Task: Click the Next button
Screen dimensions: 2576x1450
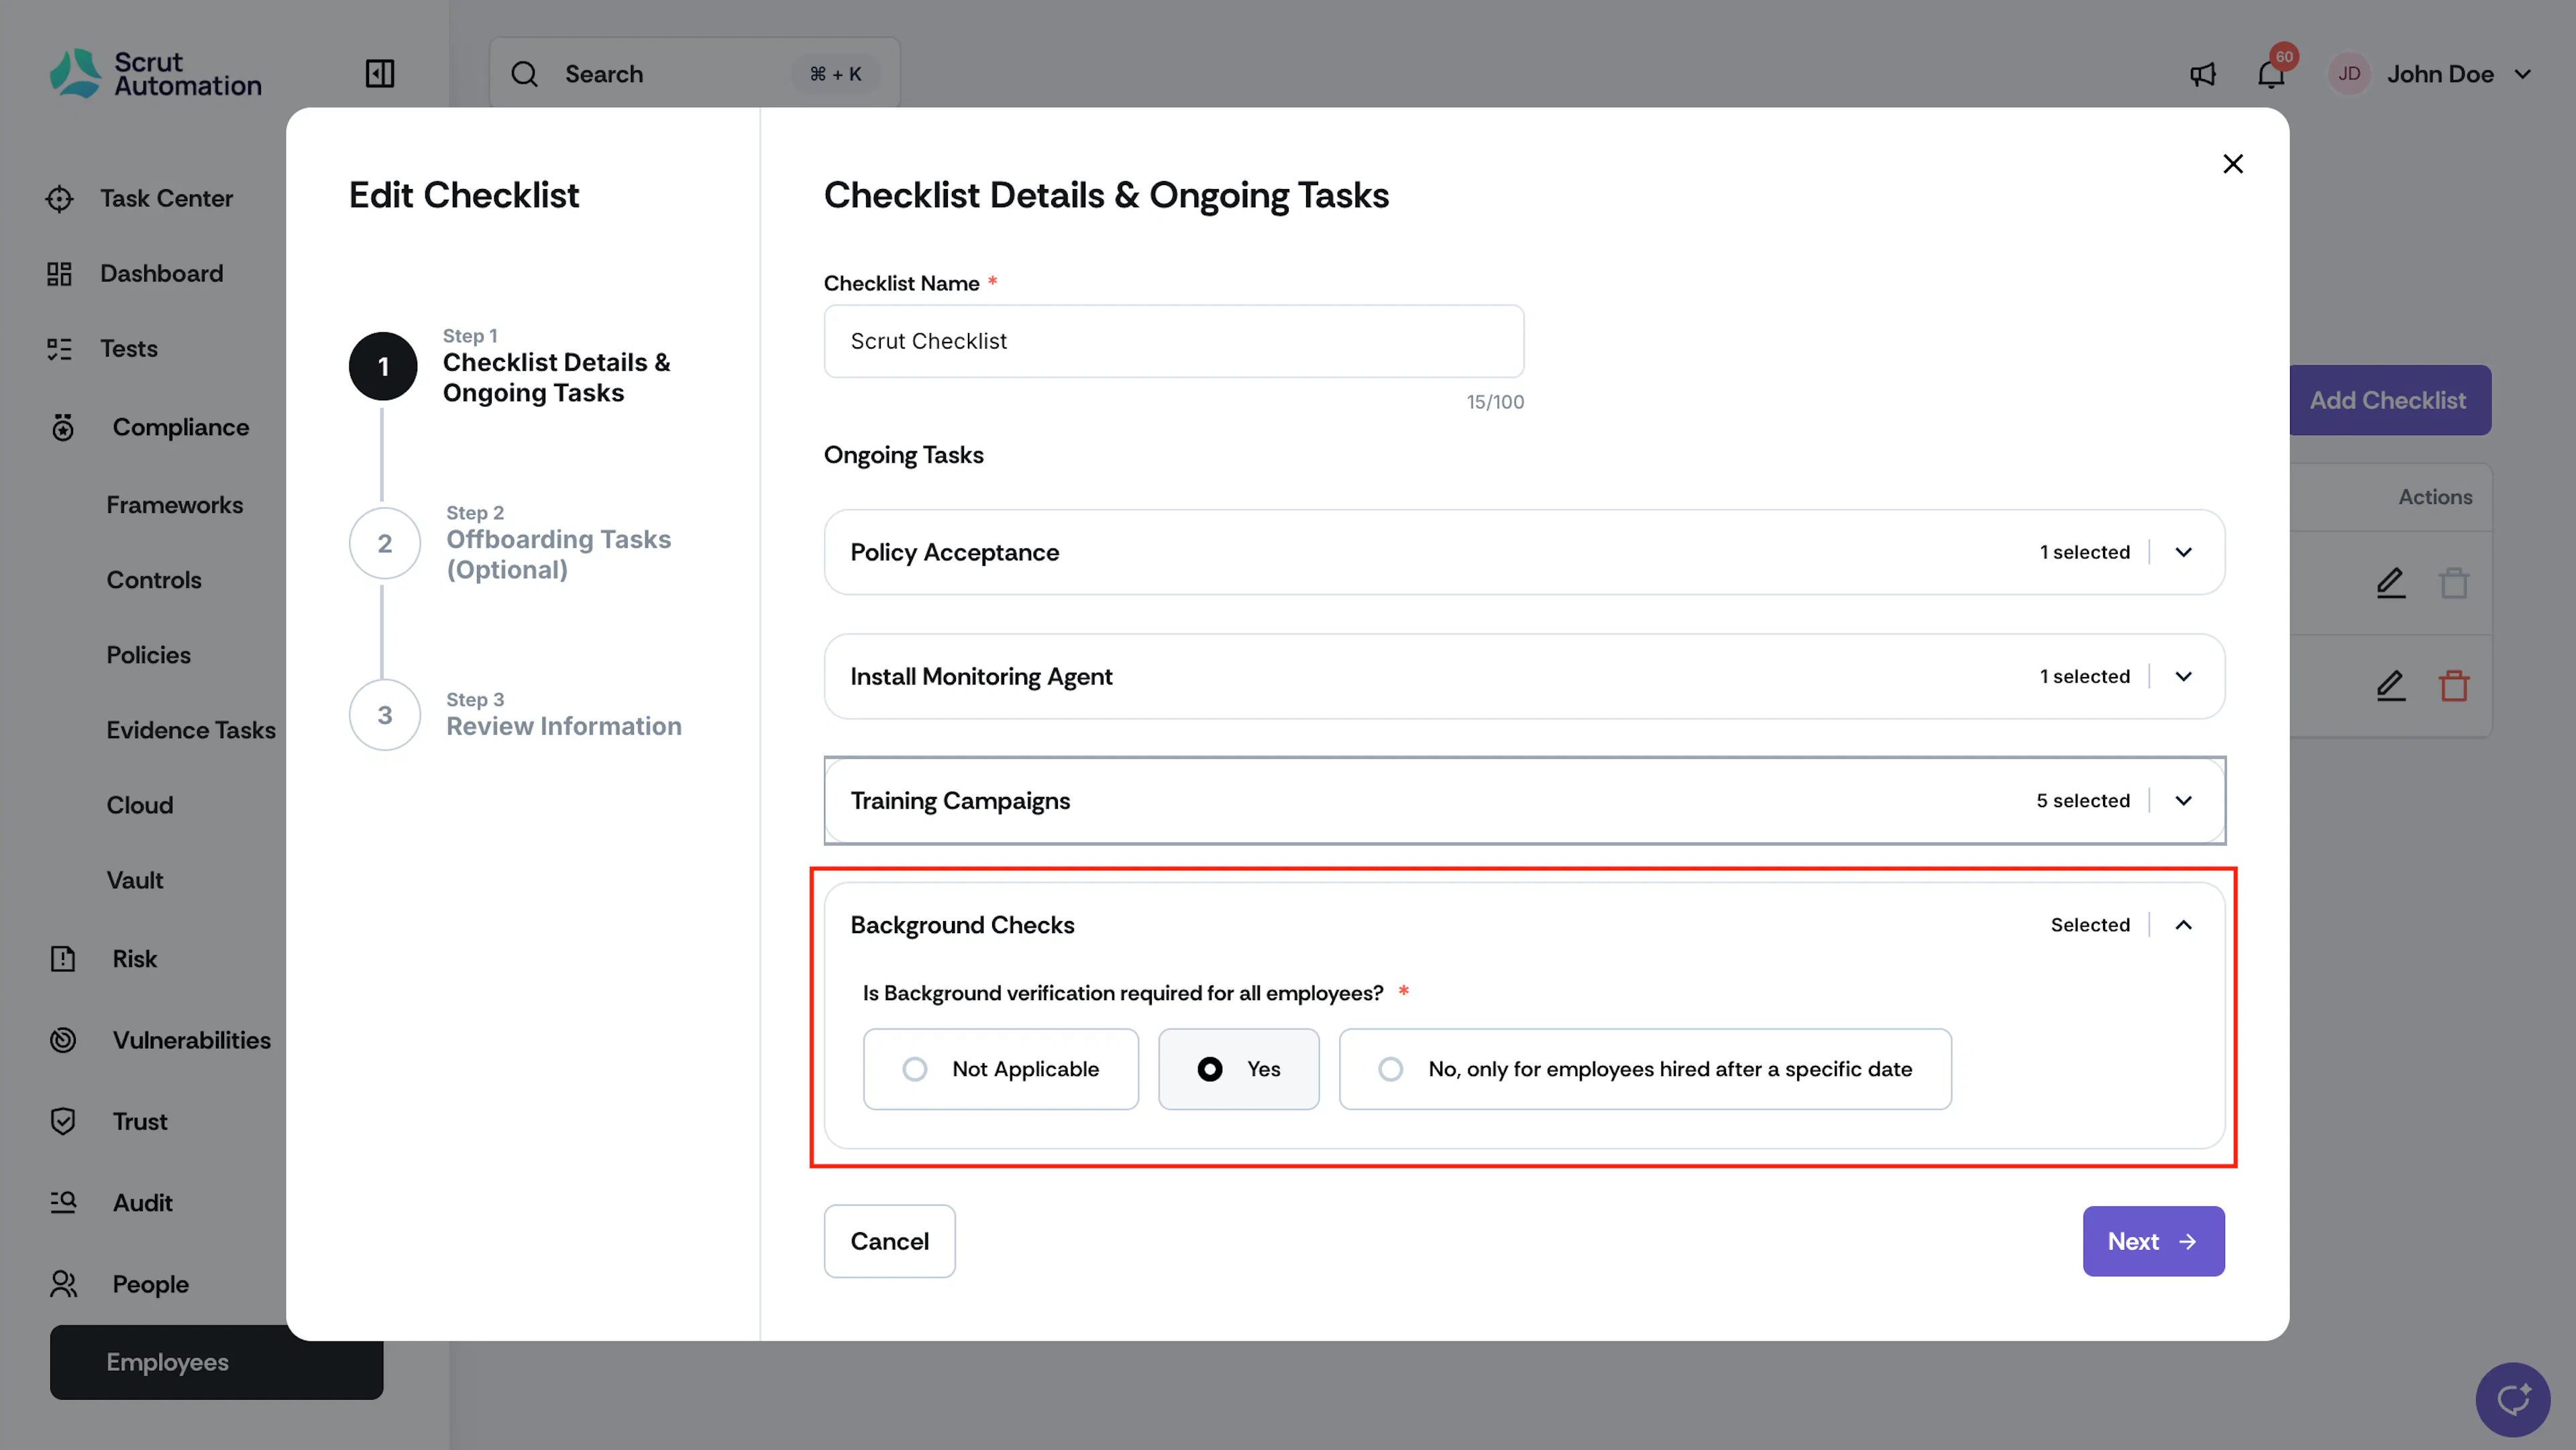Action: [x=2154, y=1241]
